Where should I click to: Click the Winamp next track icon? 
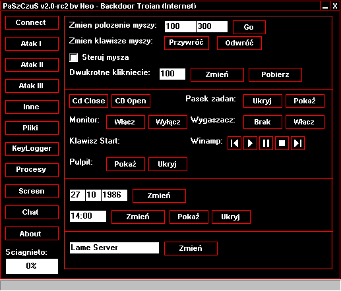(x=297, y=144)
